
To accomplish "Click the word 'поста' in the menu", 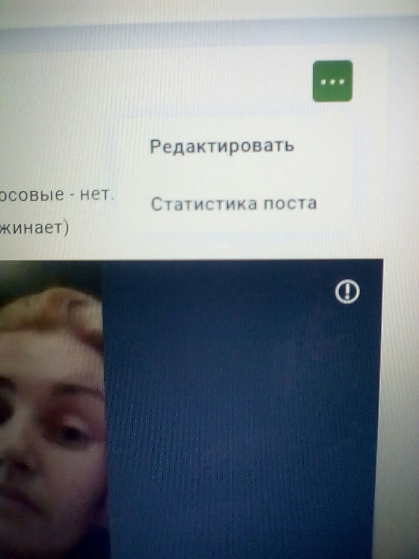I will pos(286,204).
